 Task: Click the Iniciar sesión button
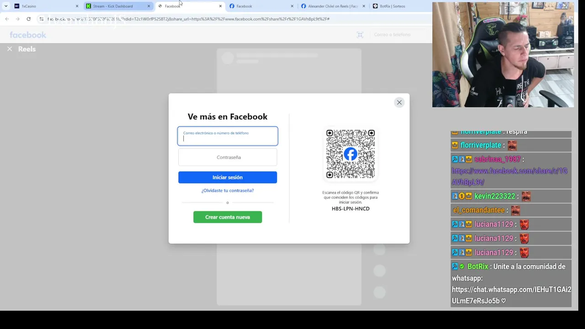(228, 177)
